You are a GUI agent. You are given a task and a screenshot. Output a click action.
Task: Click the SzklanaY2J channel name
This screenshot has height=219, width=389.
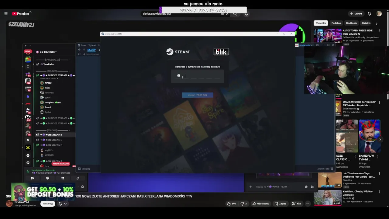coord(22,202)
